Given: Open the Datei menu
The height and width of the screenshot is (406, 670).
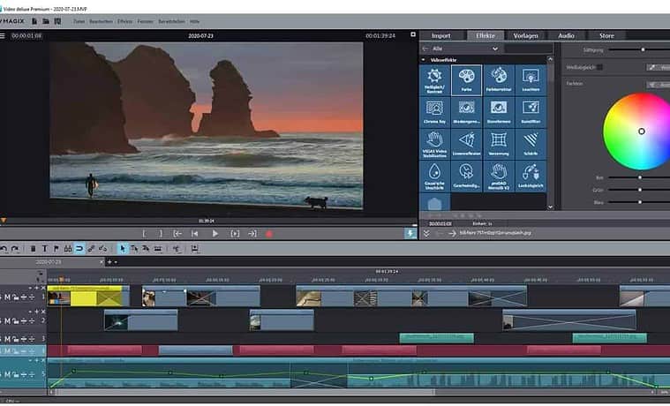Looking at the screenshot, I should [79, 20].
